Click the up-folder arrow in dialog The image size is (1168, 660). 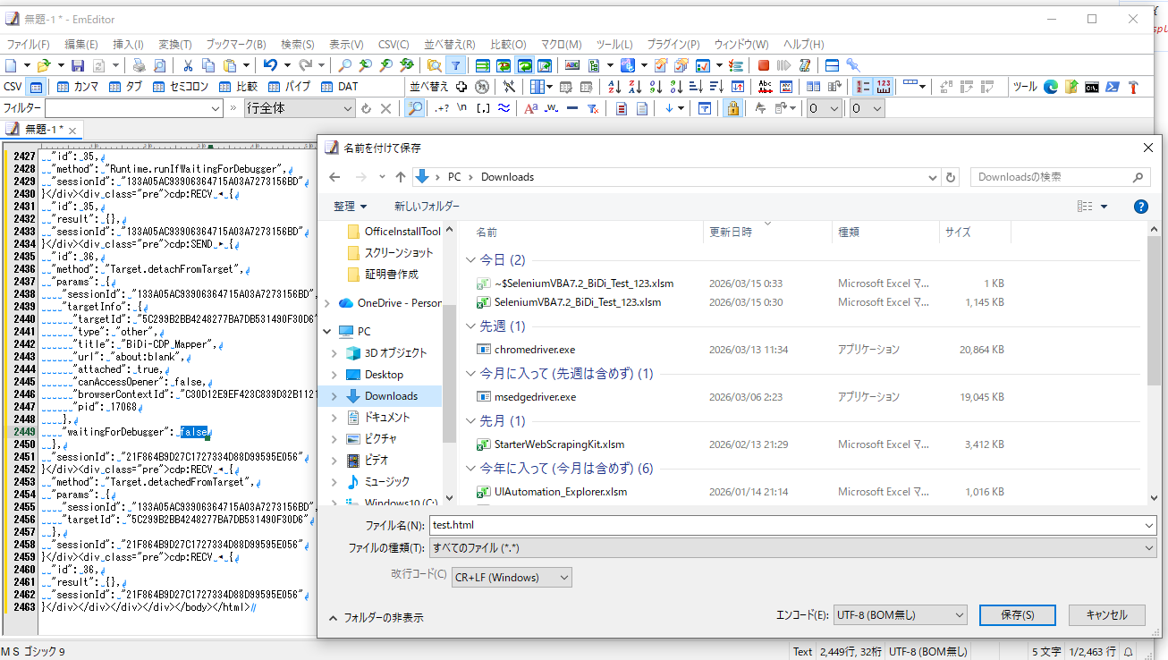tap(400, 177)
